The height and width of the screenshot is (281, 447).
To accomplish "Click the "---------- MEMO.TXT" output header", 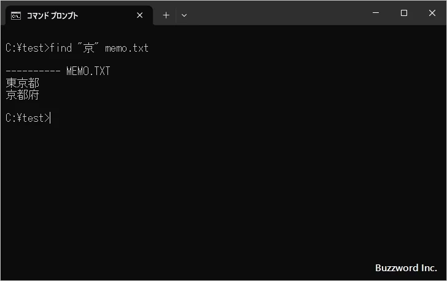I will [58, 71].
